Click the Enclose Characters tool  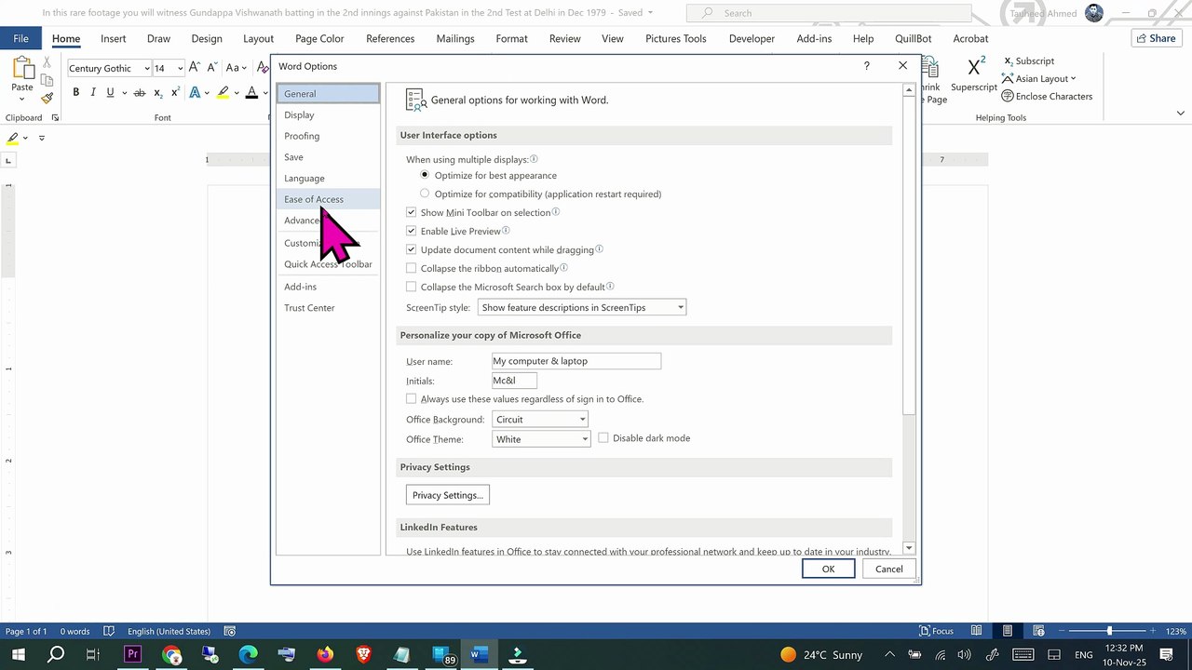[x=1047, y=96]
